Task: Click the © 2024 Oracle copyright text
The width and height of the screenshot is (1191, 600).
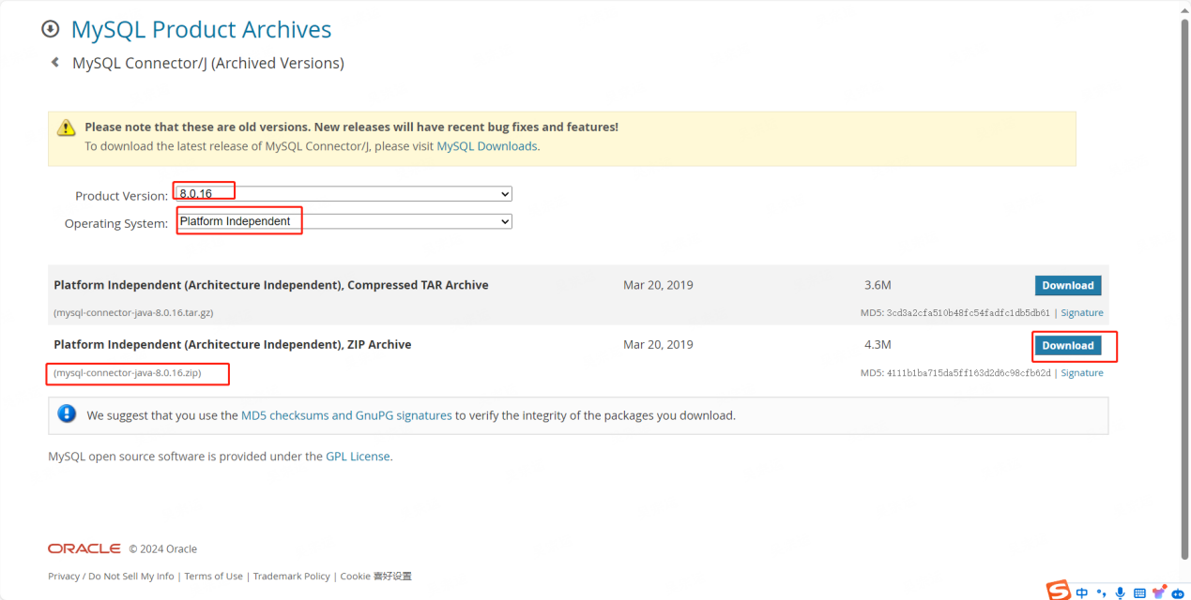Action: tap(163, 549)
